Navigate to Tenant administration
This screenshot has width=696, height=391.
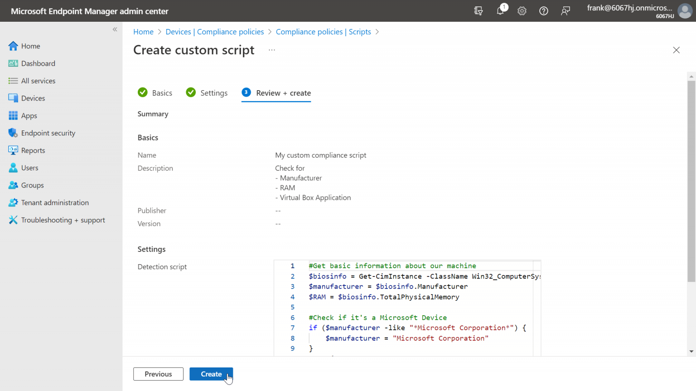[x=54, y=203]
